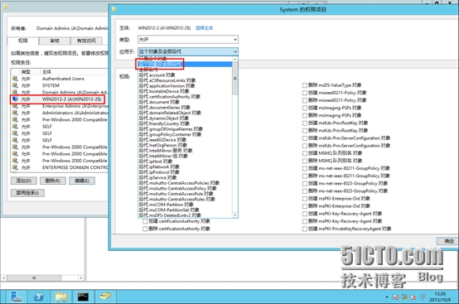Check 创建 msPKI-PrivateKeyRecoveryAgent 对象 checkbox
459x304 pixels.
[305, 229]
